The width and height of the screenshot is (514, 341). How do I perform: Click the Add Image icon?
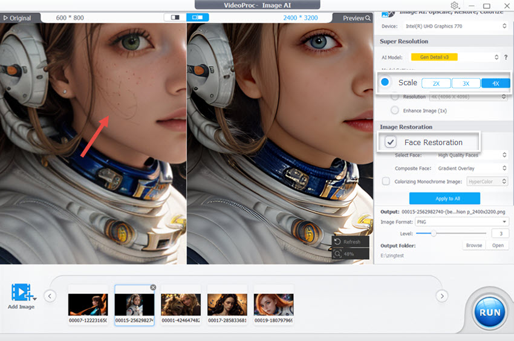[22, 293]
